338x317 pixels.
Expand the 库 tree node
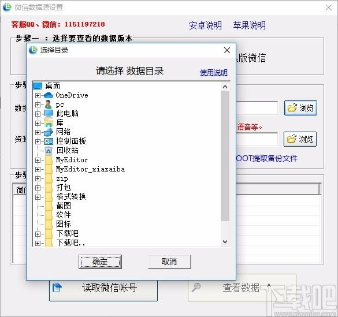[x=38, y=123]
